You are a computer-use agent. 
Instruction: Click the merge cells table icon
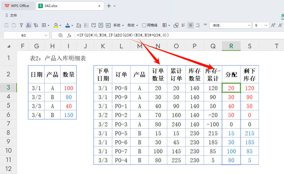click(164, 25)
